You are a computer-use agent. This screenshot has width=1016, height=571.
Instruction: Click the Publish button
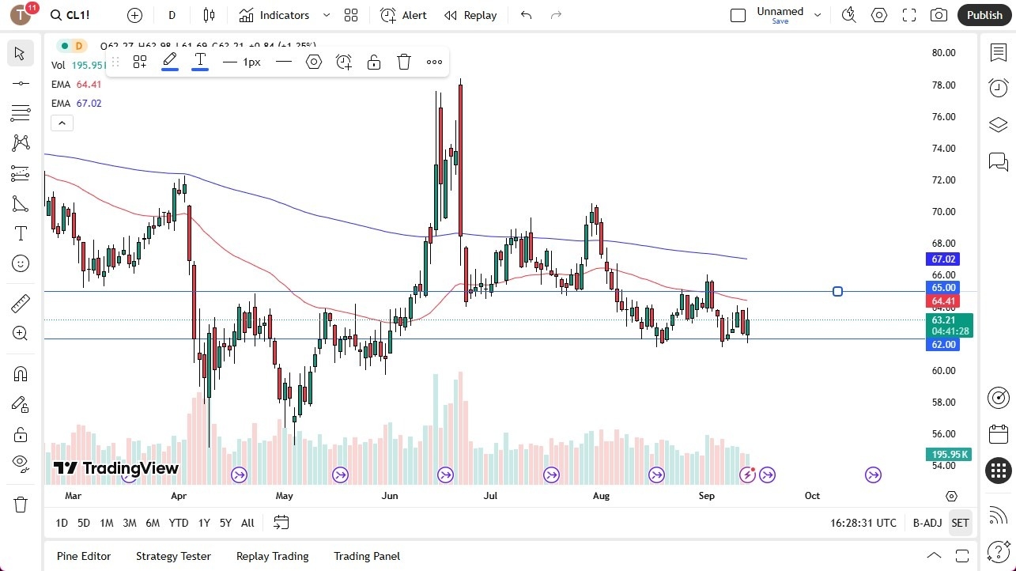click(x=984, y=15)
